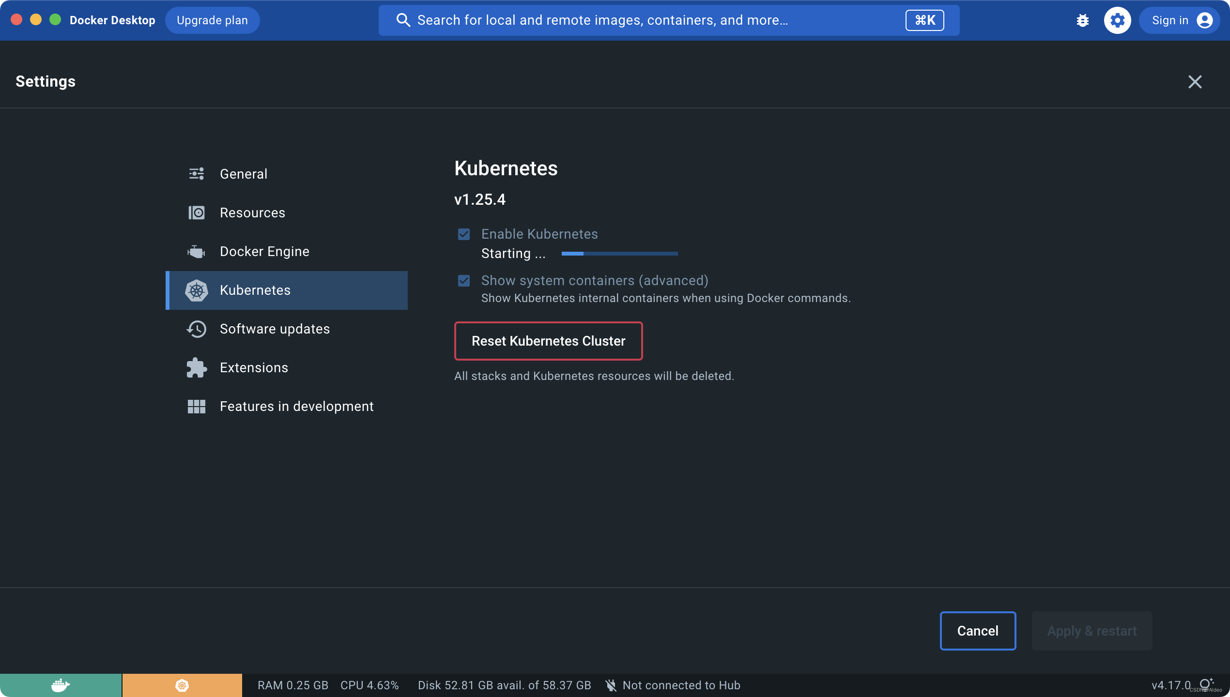The width and height of the screenshot is (1230, 697).
Task: Click the Sign in button
Action: pyautogui.click(x=1180, y=20)
